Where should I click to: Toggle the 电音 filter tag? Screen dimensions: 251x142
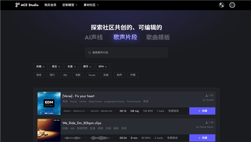tap(39, 75)
